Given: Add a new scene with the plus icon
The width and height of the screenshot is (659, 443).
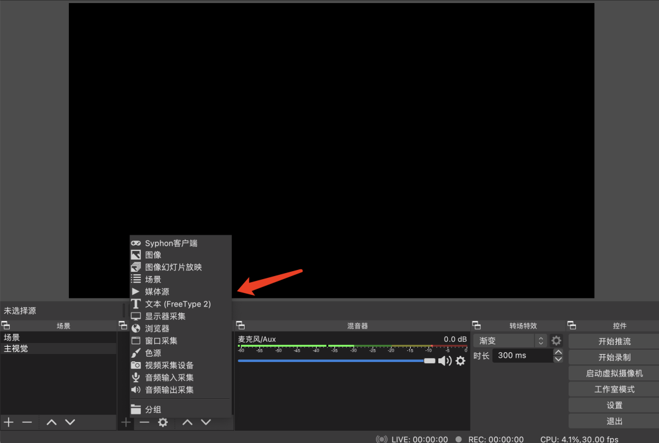Looking at the screenshot, I should click(x=9, y=422).
